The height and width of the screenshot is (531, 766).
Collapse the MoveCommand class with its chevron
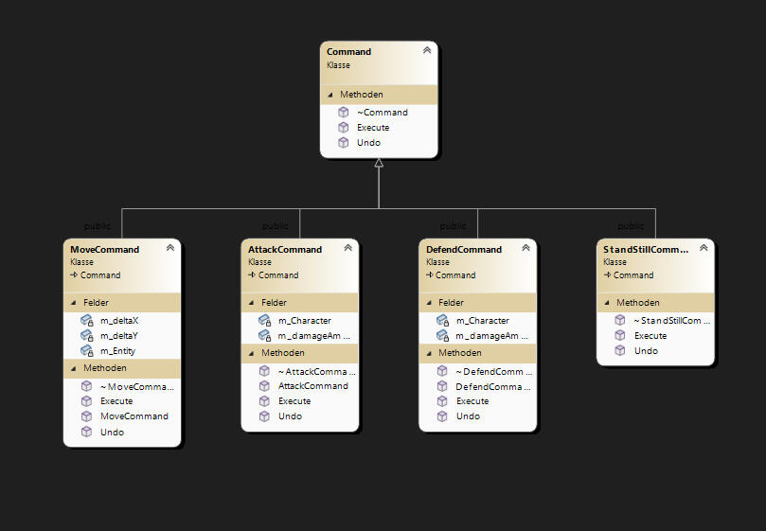click(169, 248)
